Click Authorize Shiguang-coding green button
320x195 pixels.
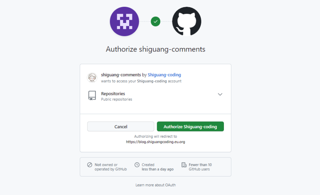tap(190, 127)
